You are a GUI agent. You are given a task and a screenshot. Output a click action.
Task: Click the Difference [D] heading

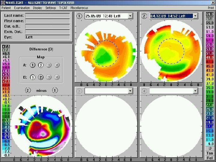41,49
